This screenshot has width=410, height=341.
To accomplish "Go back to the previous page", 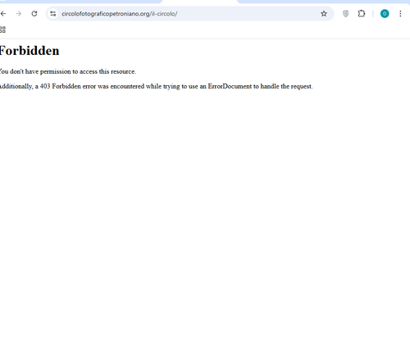I will tap(3, 14).
